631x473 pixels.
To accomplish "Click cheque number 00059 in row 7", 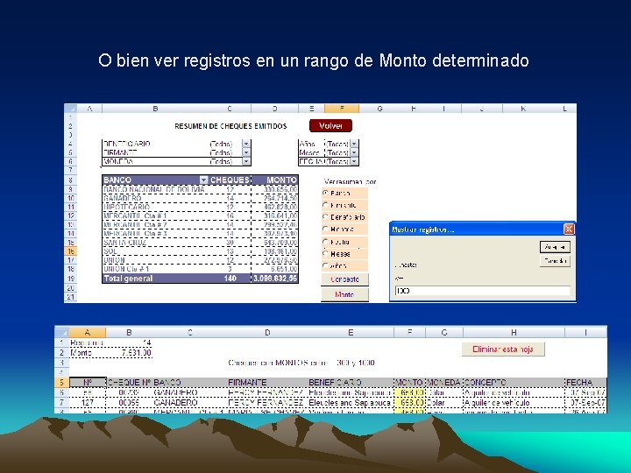I will [x=129, y=403].
